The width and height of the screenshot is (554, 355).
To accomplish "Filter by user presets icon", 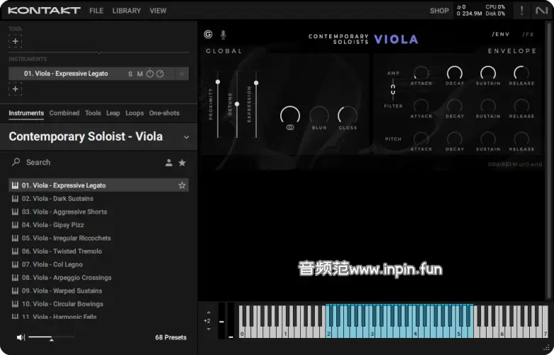I will point(169,163).
